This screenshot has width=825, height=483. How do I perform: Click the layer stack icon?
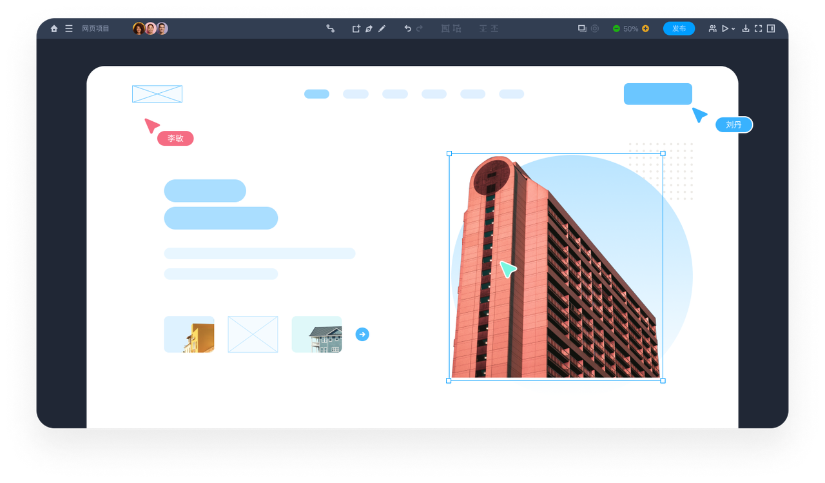click(x=582, y=29)
